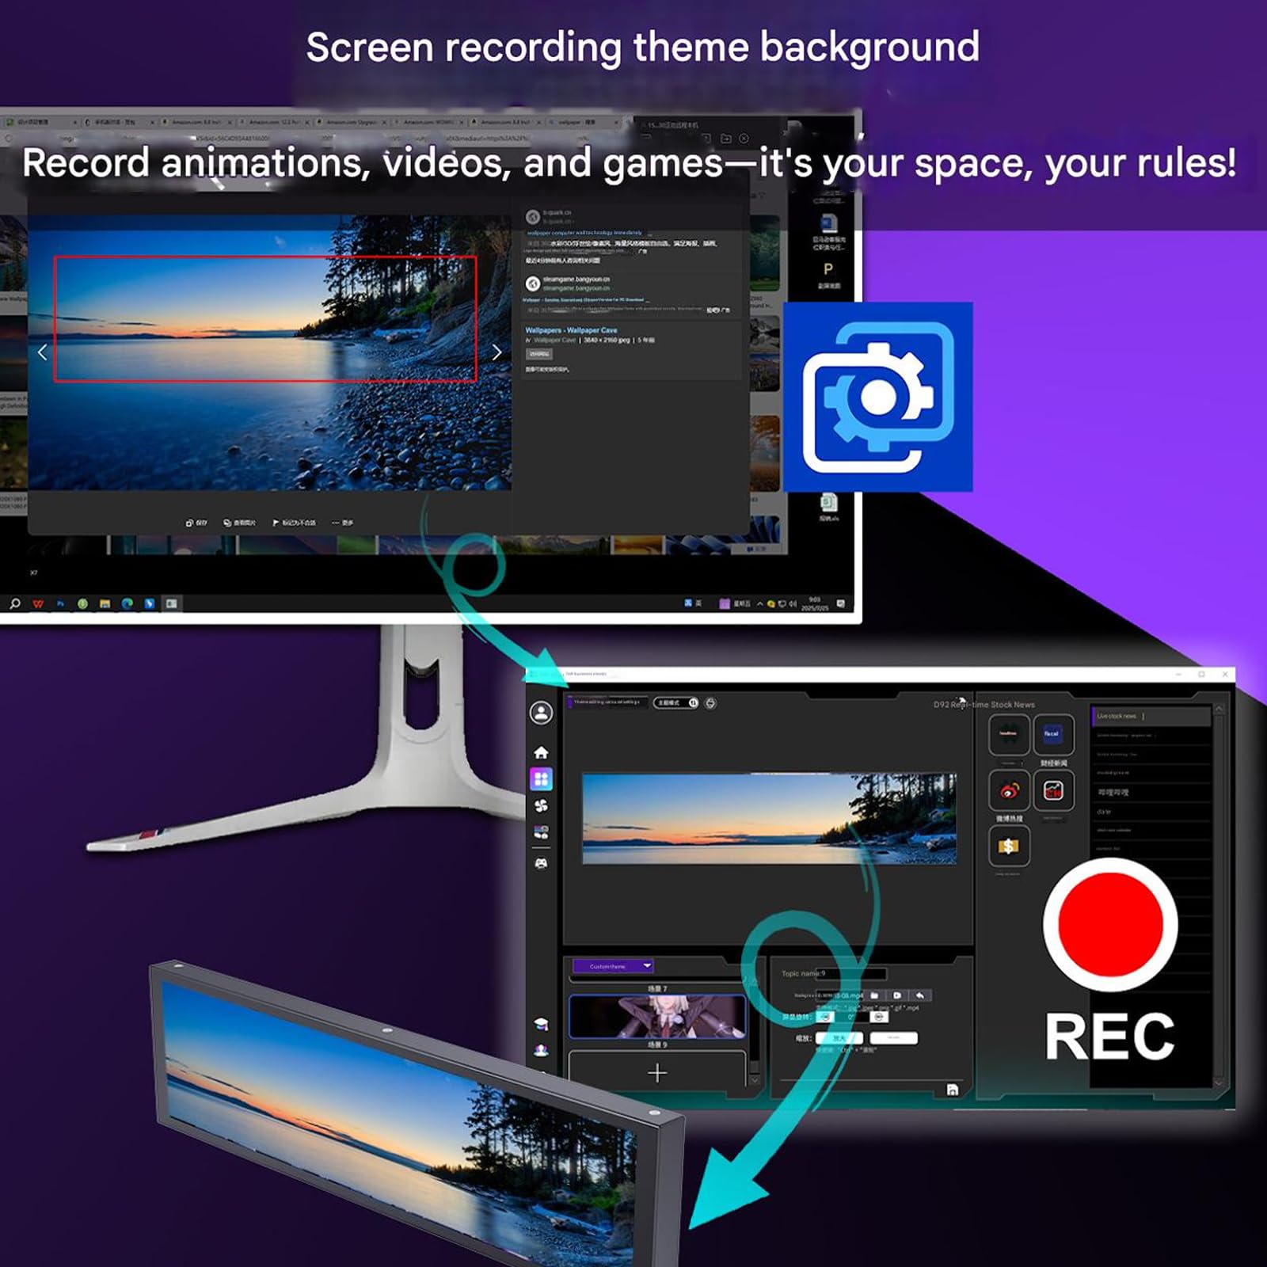Launch WPS Office from the taskbar

[38, 603]
